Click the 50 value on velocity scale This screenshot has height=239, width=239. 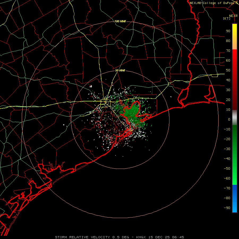[228, 70]
